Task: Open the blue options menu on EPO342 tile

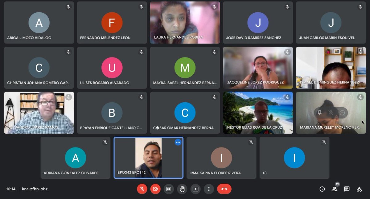Action: click(x=178, y=142)
